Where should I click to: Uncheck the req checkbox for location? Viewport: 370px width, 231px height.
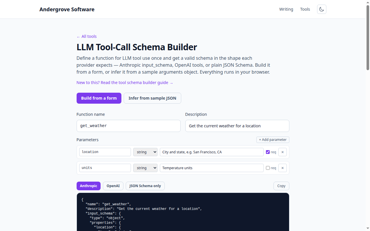(x=268, y=152)
